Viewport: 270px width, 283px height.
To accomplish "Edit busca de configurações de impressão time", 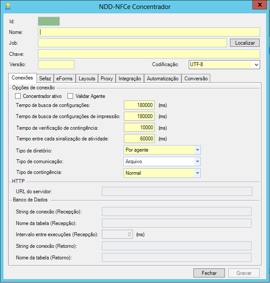I will tap(139, 116).
